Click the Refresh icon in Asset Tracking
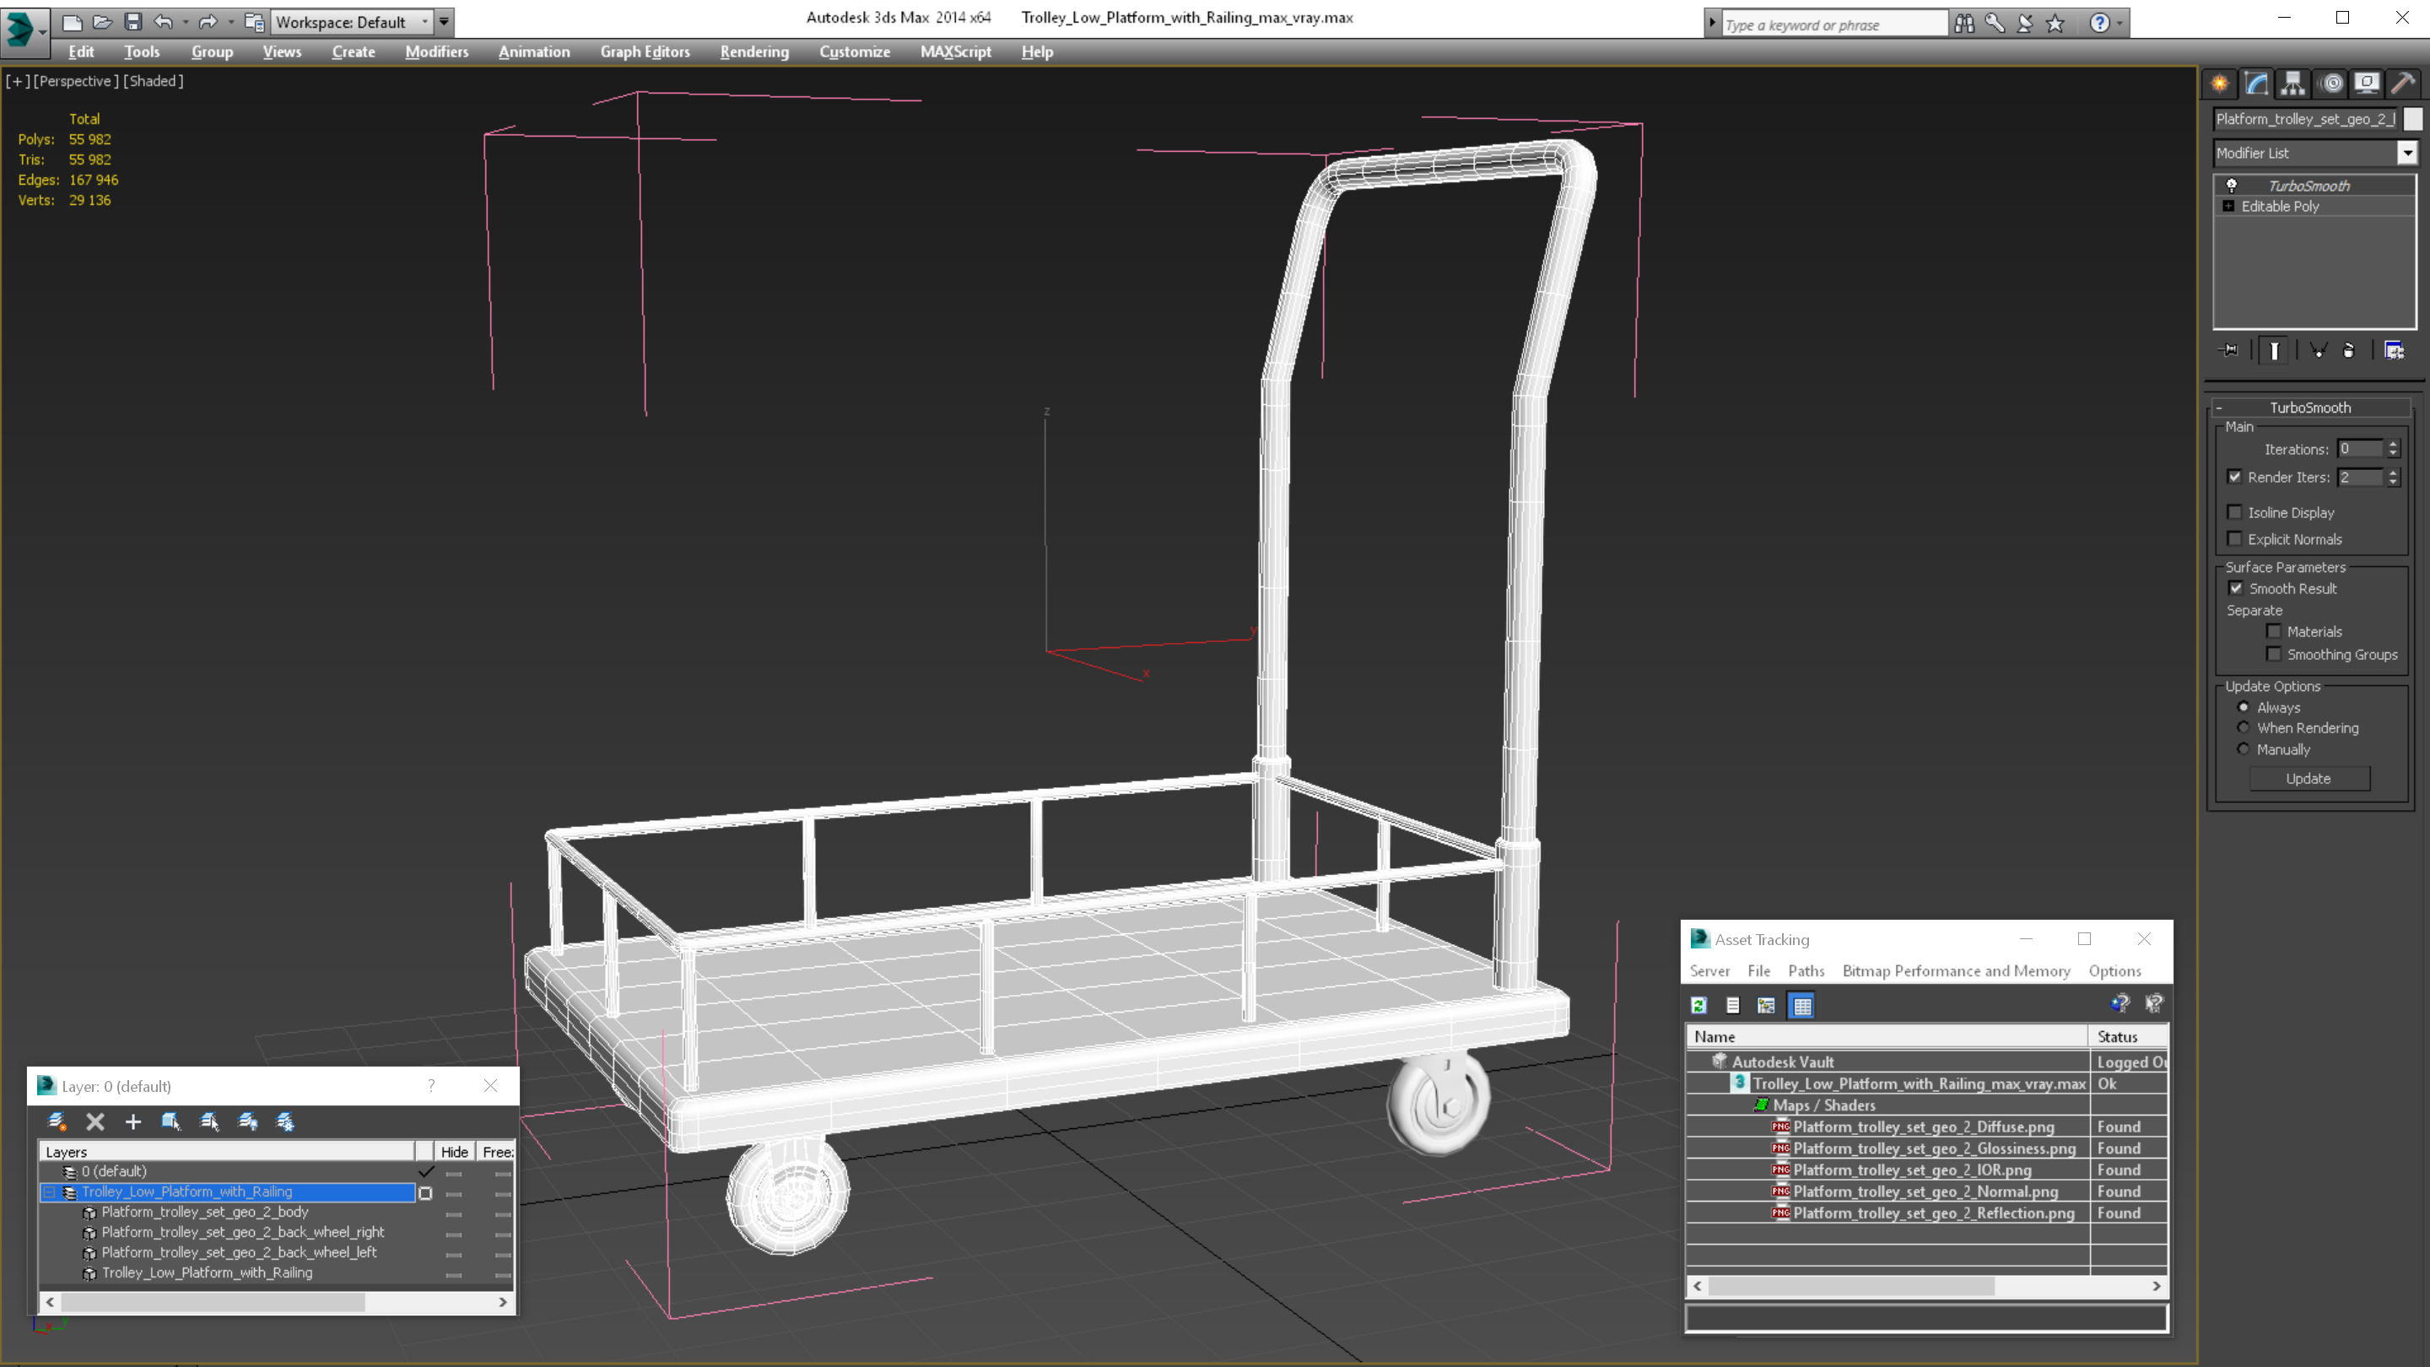2430x1367 pixels. click(x=1699, y=1006)
